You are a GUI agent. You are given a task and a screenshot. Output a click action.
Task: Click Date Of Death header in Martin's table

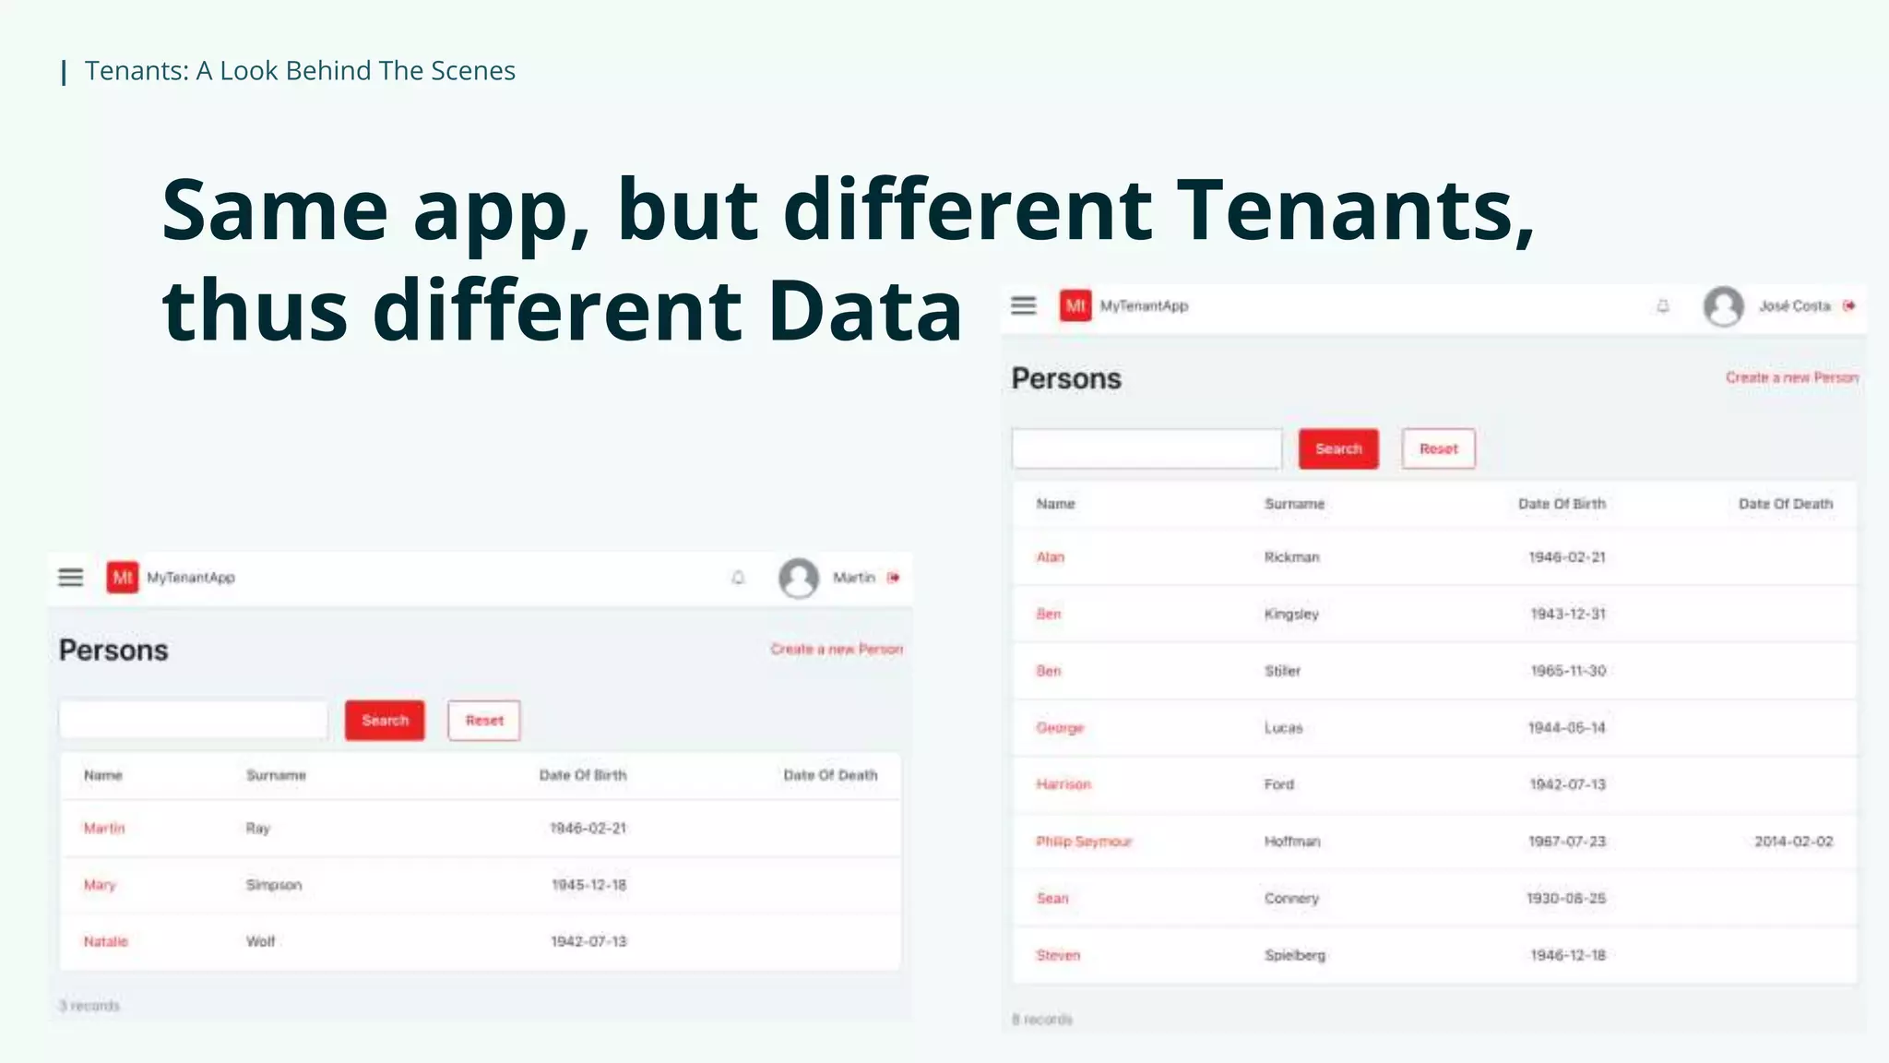tap(830, 775)
